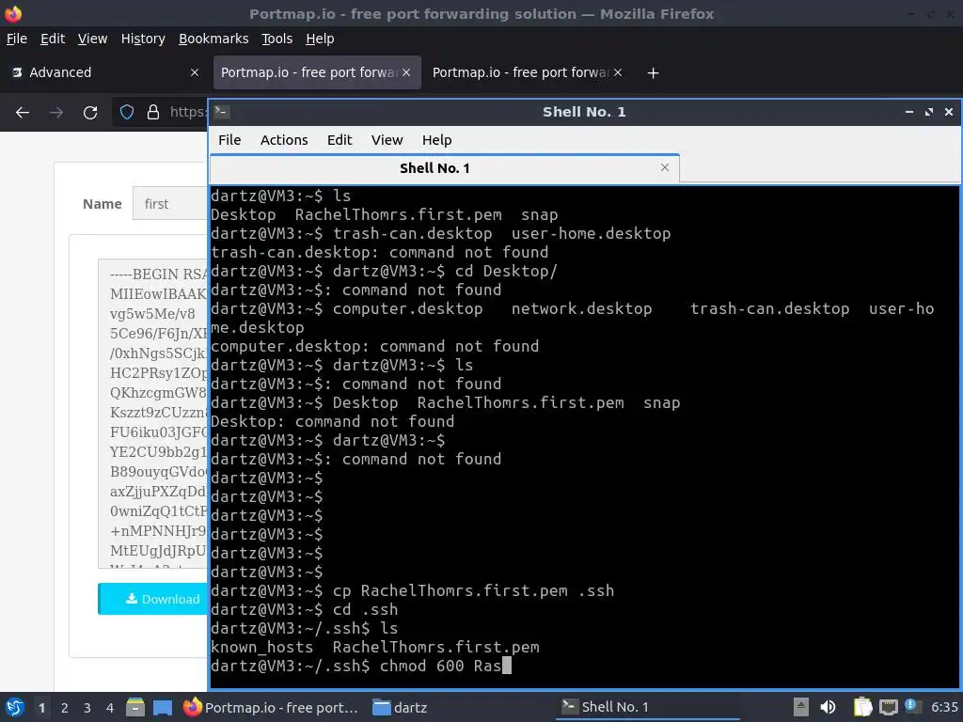
Task: Click the Firefox forward arrow
Action: pyautogui.click(x=56, y=113)
